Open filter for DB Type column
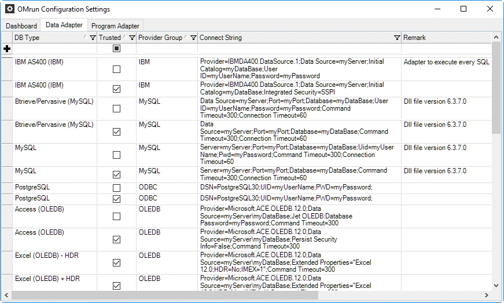This screenshot has width=504, height=303. coord(93,38)
